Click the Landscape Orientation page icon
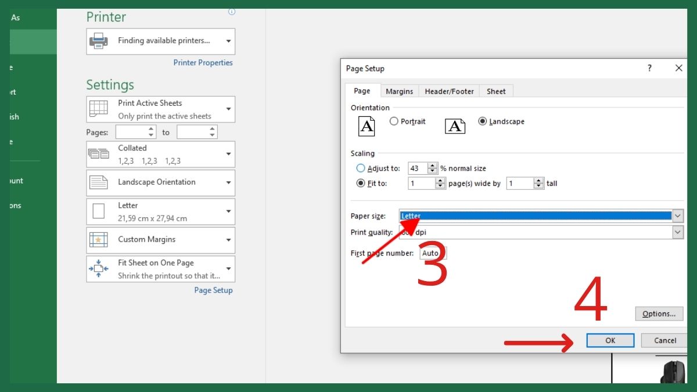The image size is (697, 392). pyautogui.click(x=99, y=182)
